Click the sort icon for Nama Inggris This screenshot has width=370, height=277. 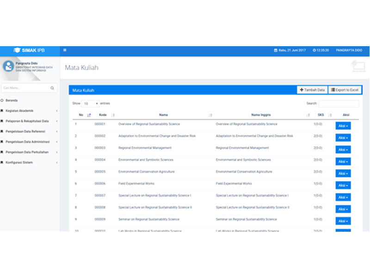[x=308, y=115]
